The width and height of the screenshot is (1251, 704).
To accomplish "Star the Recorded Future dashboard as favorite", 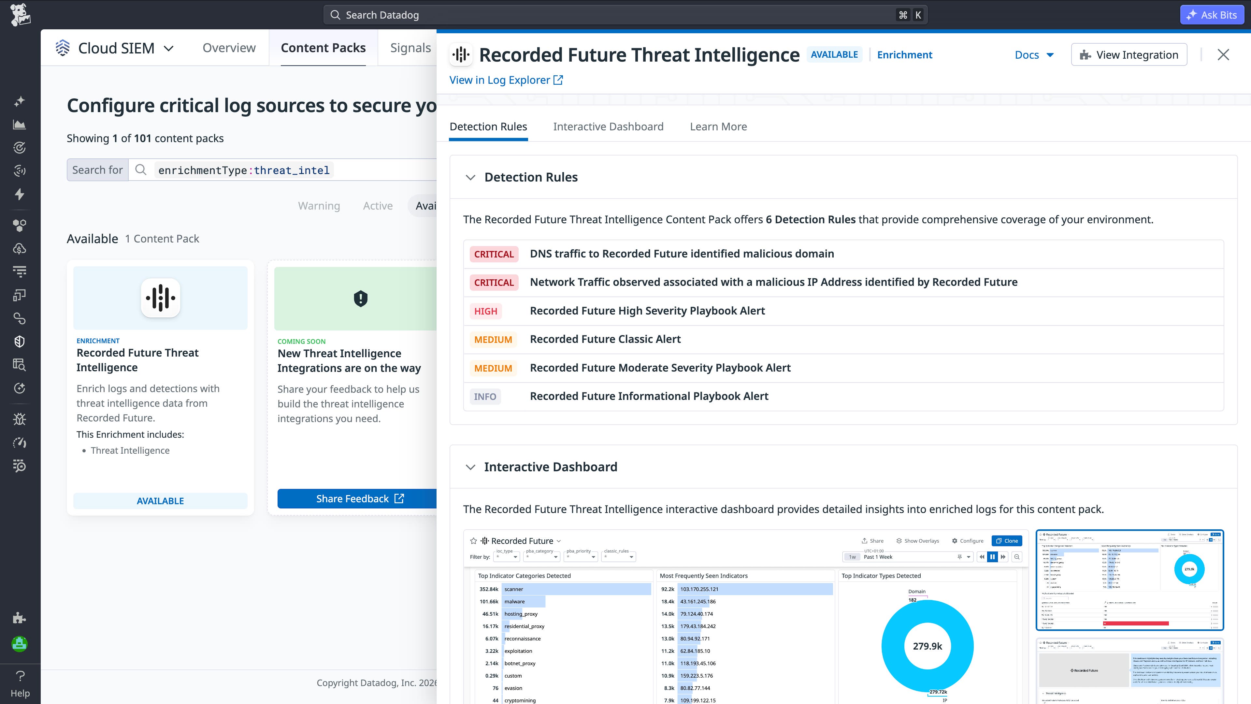I will [x=473, y=540].
